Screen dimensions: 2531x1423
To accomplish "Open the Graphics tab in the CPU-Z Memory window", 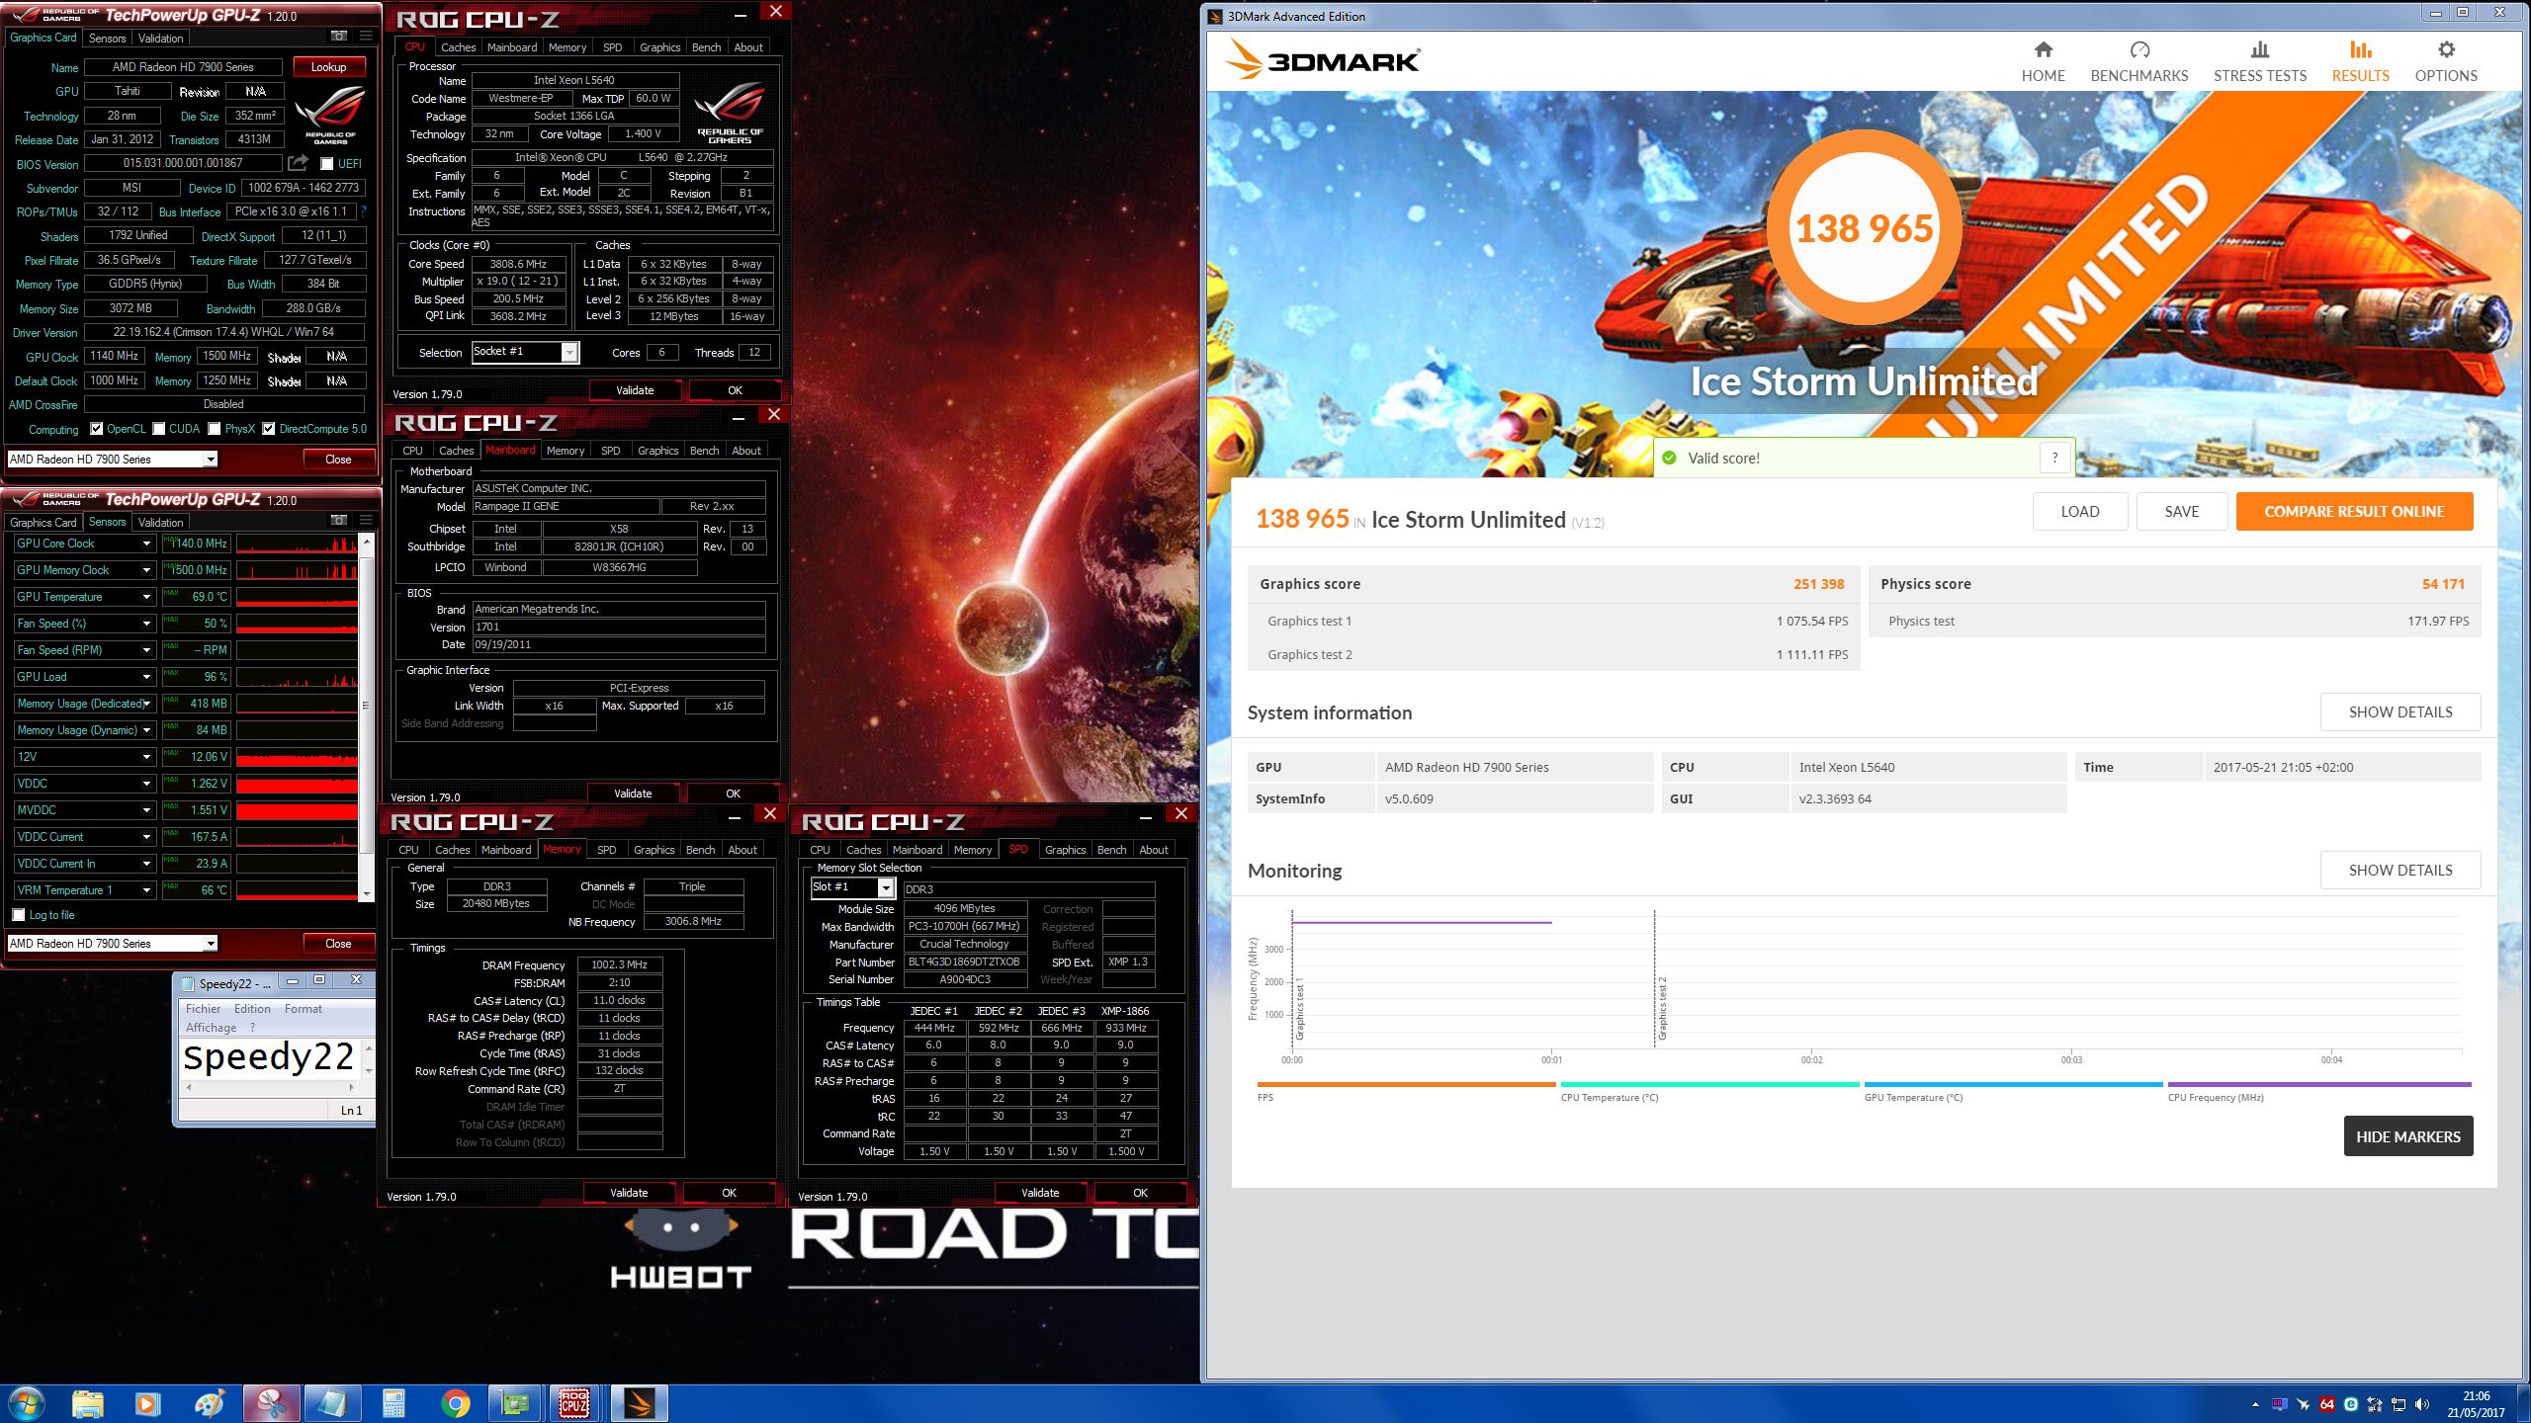I will (654, 849).
